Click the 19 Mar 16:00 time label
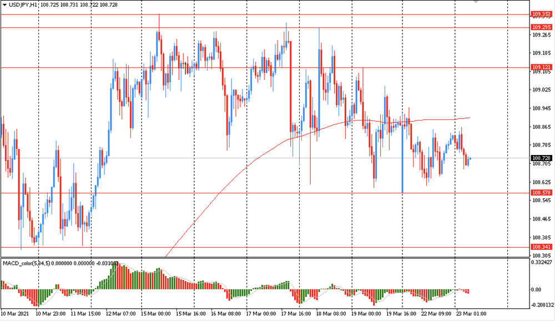The width and height of the screenshot is (555, 321). pos(401,314)
